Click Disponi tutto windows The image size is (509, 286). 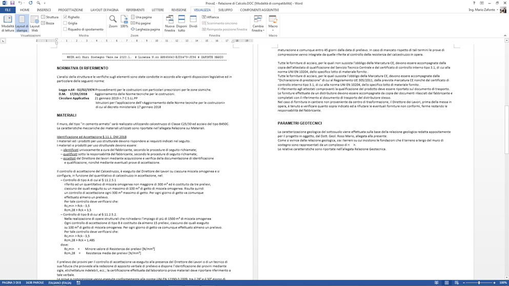click(x=181, y=24)
